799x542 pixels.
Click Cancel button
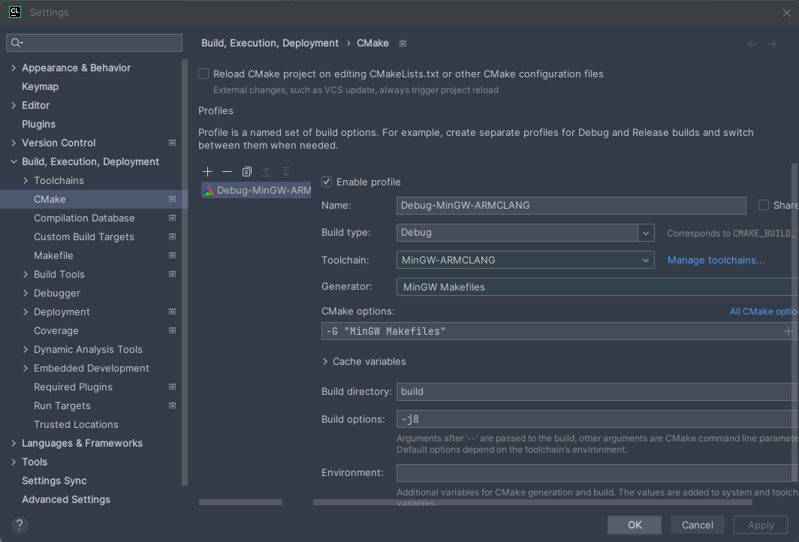coord(697,525)
